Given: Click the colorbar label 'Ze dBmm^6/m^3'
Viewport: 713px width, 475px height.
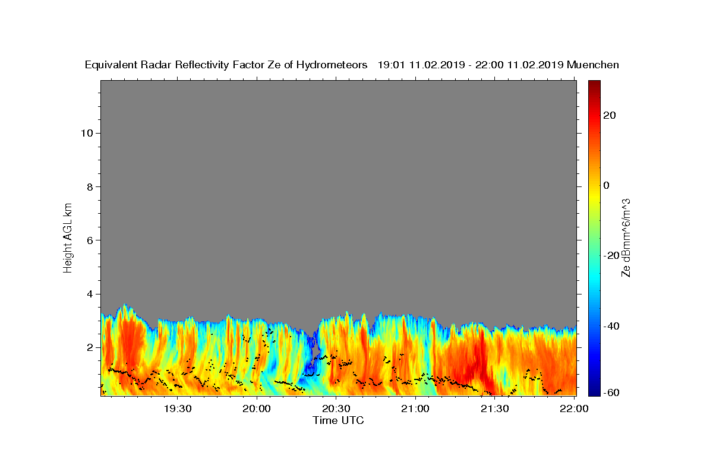Looking at the screenshot, I should [x=626, y=237].
